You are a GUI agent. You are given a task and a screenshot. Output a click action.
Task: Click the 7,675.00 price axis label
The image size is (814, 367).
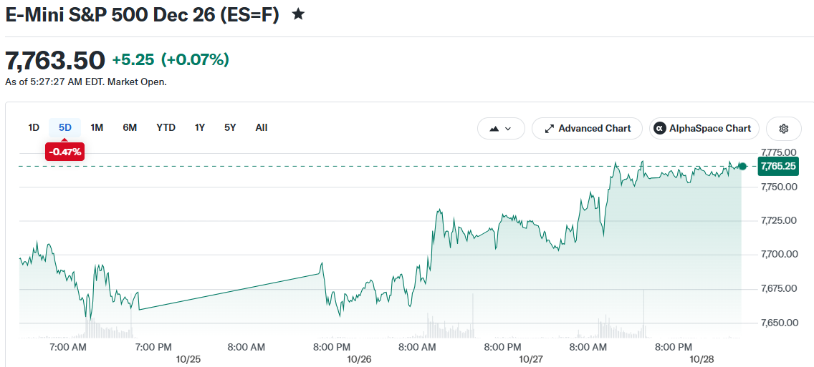pyautogui.click(x=779, y=288)
